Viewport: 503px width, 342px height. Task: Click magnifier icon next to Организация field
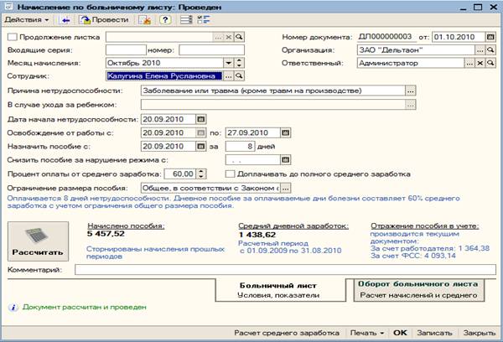coord(490,49)
